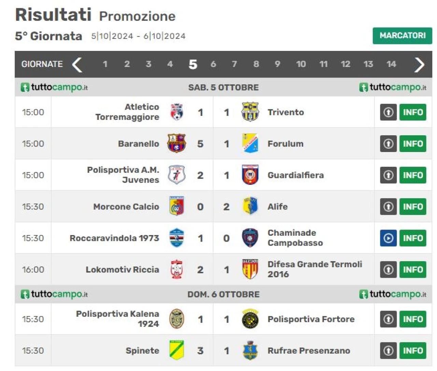Open the Chaminade Campobasso video play icon

point(388,238)
